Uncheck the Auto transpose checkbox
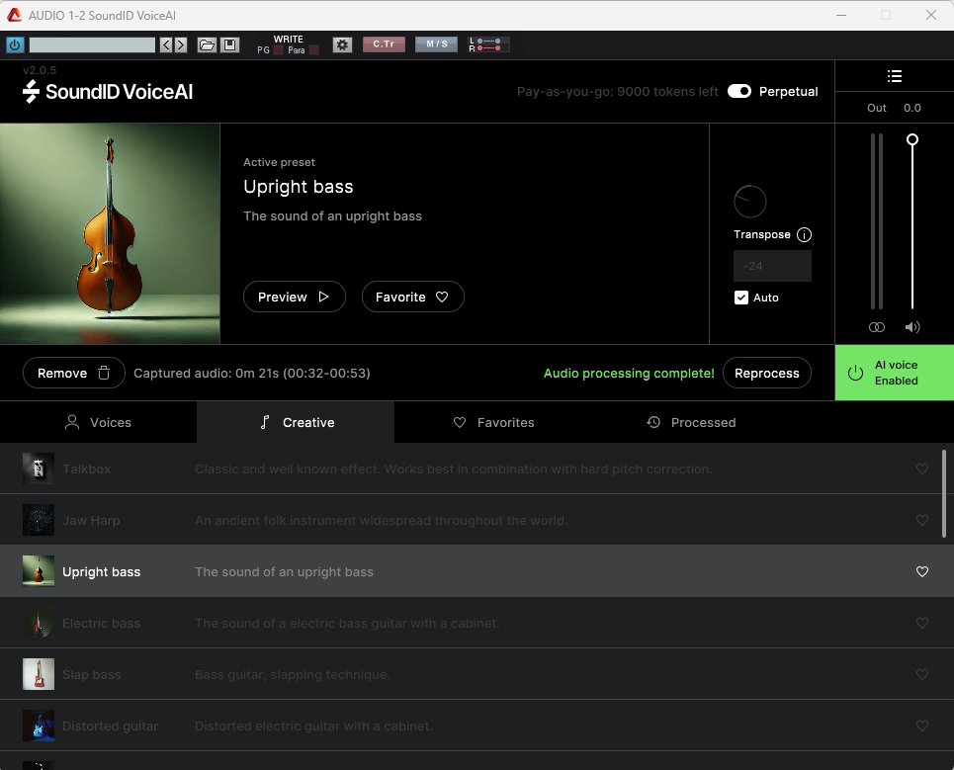 (741, 298)
